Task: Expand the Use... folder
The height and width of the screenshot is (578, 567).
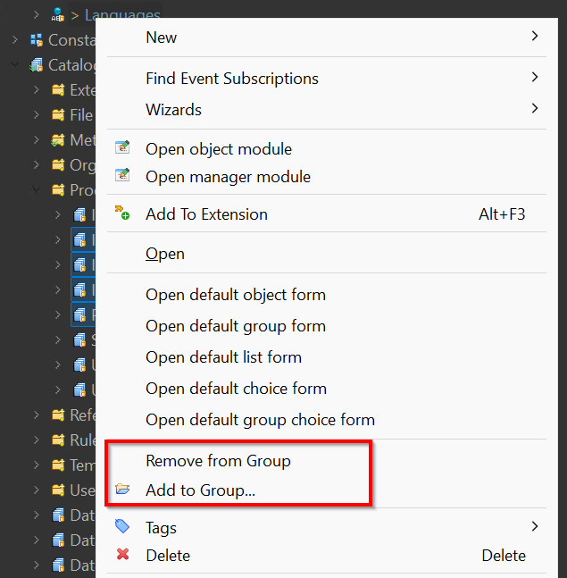Action: [x=36, y=490]
